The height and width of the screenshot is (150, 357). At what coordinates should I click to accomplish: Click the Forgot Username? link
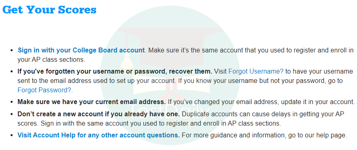coord(256,72)
